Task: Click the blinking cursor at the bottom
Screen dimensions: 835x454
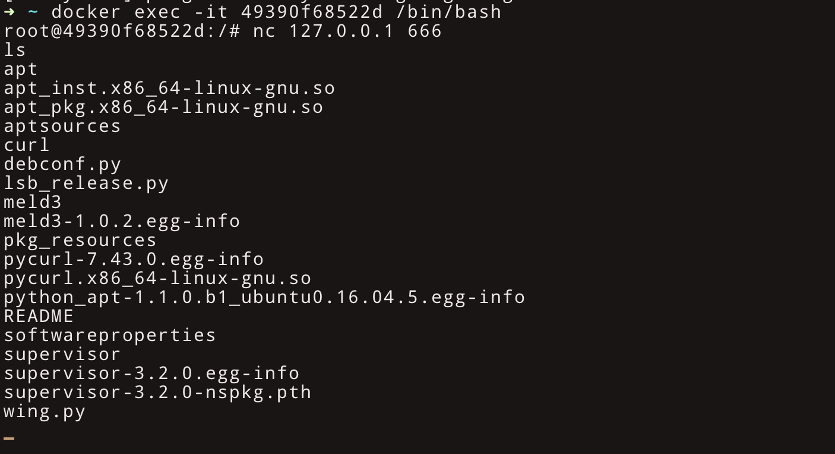Action: coord(9,439)
